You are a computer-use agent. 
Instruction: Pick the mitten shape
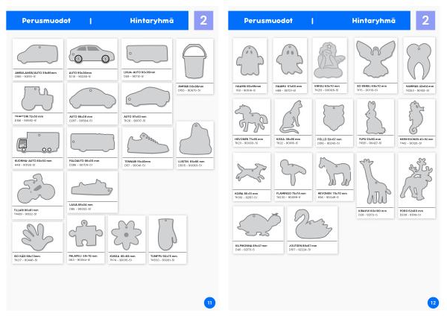click(168, 235)
